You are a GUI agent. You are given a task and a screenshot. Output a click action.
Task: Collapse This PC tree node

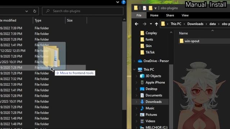(134, 70)
